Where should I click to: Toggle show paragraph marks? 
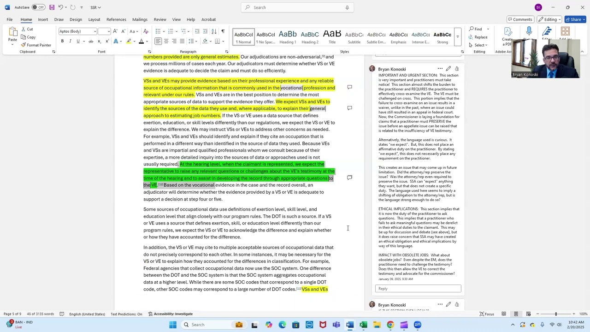[x=223, y=31]
